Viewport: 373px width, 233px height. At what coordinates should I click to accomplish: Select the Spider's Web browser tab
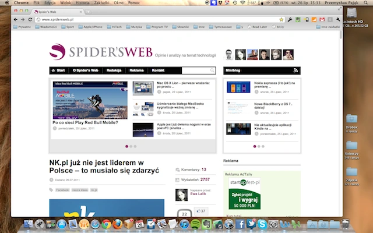[58, 12]
